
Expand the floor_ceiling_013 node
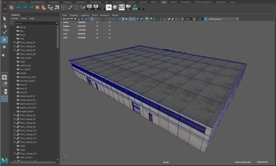click(x=15, y=142)
